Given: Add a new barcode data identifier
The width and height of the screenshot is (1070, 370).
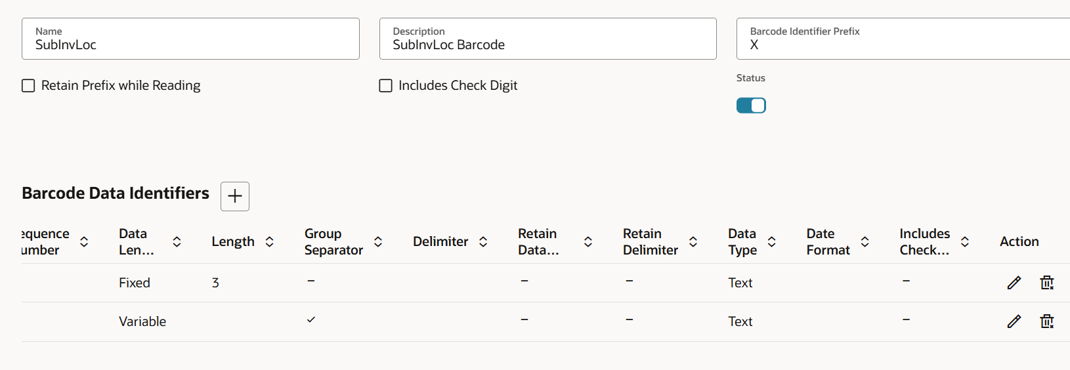Looking at the screenshot, I should point(235,196).
